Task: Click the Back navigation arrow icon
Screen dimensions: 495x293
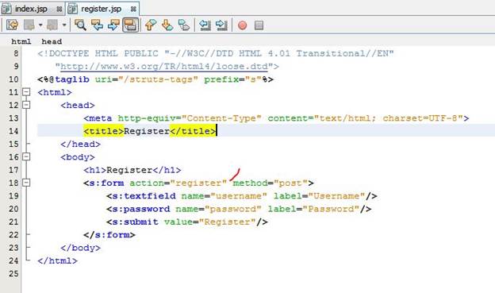Action: [x=29, y=25]
